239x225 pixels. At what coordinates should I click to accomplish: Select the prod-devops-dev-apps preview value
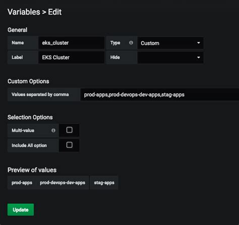63,183
